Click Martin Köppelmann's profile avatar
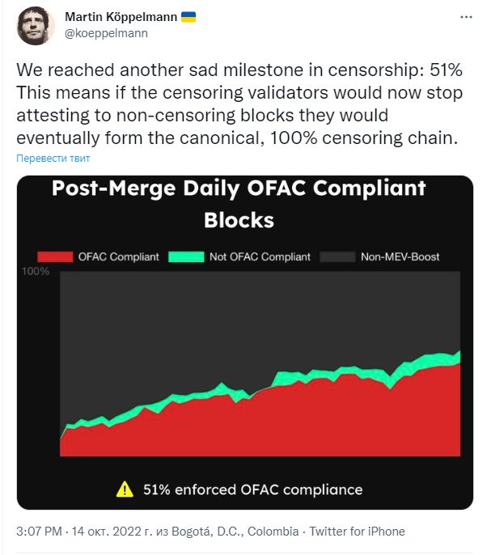487x555 pixels. coord(36,26)
